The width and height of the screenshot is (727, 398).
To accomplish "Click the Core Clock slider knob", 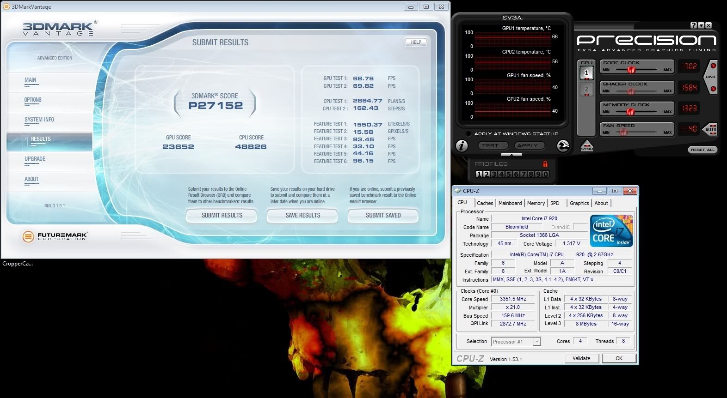I will (x=631, y=70).
